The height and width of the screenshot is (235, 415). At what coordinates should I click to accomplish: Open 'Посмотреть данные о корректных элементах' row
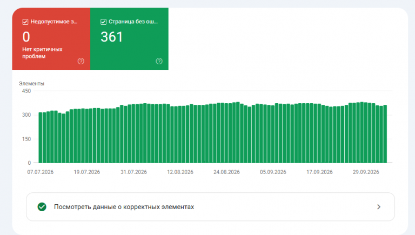(210, 207)
